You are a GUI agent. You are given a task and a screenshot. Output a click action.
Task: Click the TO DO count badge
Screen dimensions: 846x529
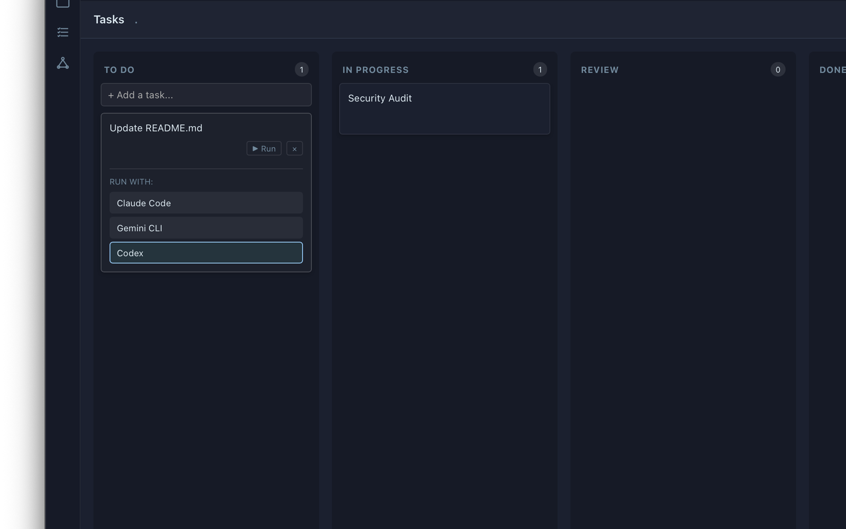(301, 69)
